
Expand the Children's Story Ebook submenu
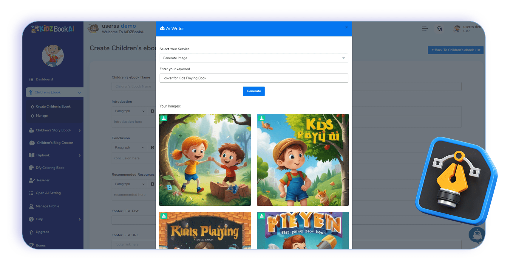click(79, 130)
